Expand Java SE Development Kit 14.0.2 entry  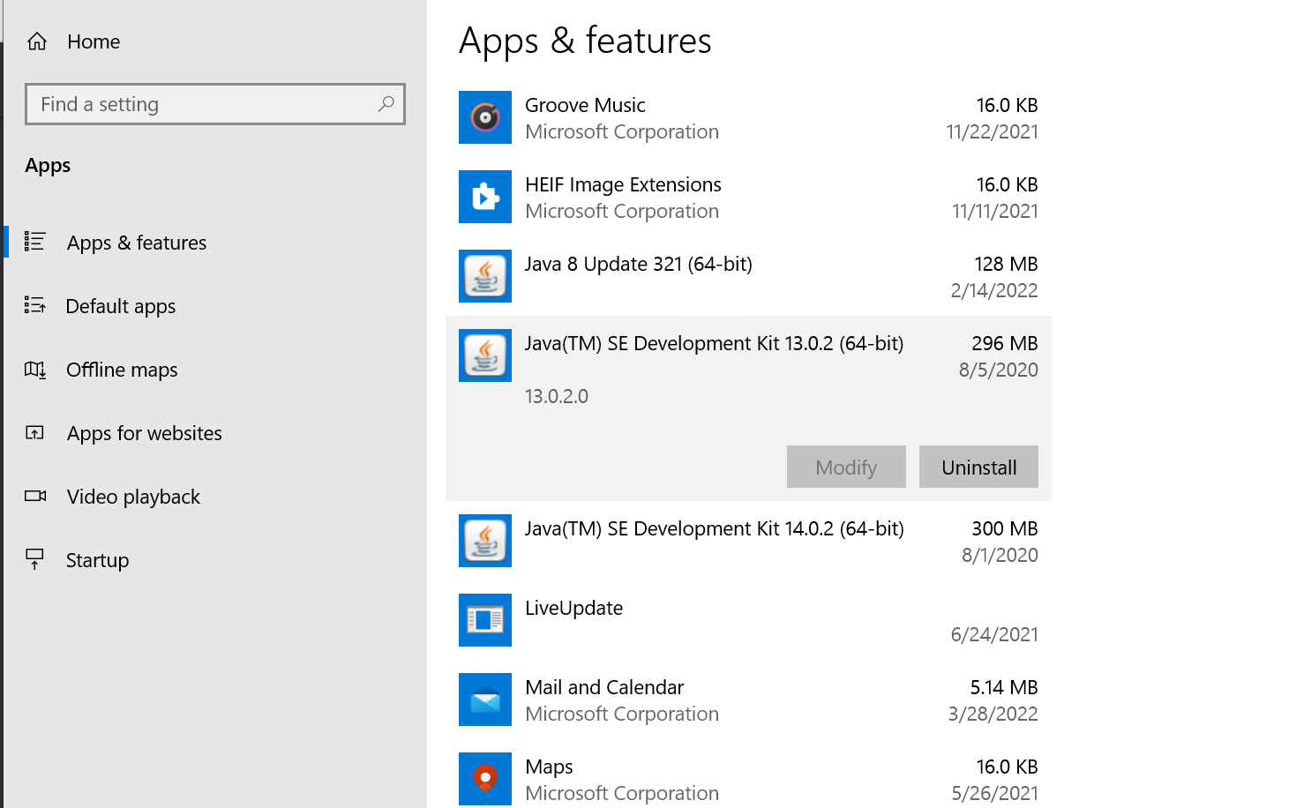pos(715,540)
